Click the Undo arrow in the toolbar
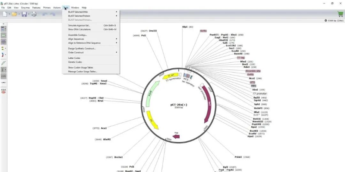This screenshot has width=345, height=172. click(x=44, y=14)
